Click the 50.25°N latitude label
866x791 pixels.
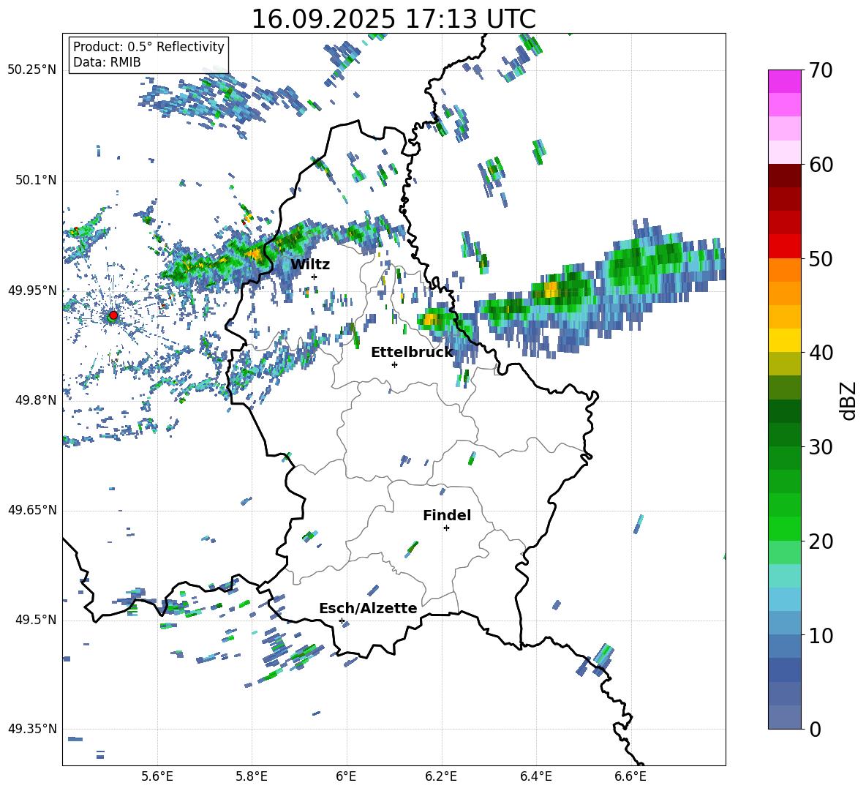(x=32, y=70)
